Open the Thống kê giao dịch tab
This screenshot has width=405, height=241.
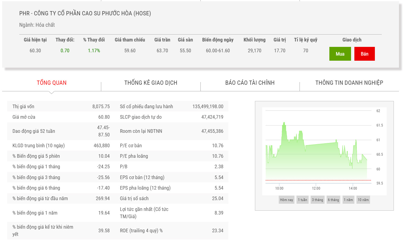(151, 83)
